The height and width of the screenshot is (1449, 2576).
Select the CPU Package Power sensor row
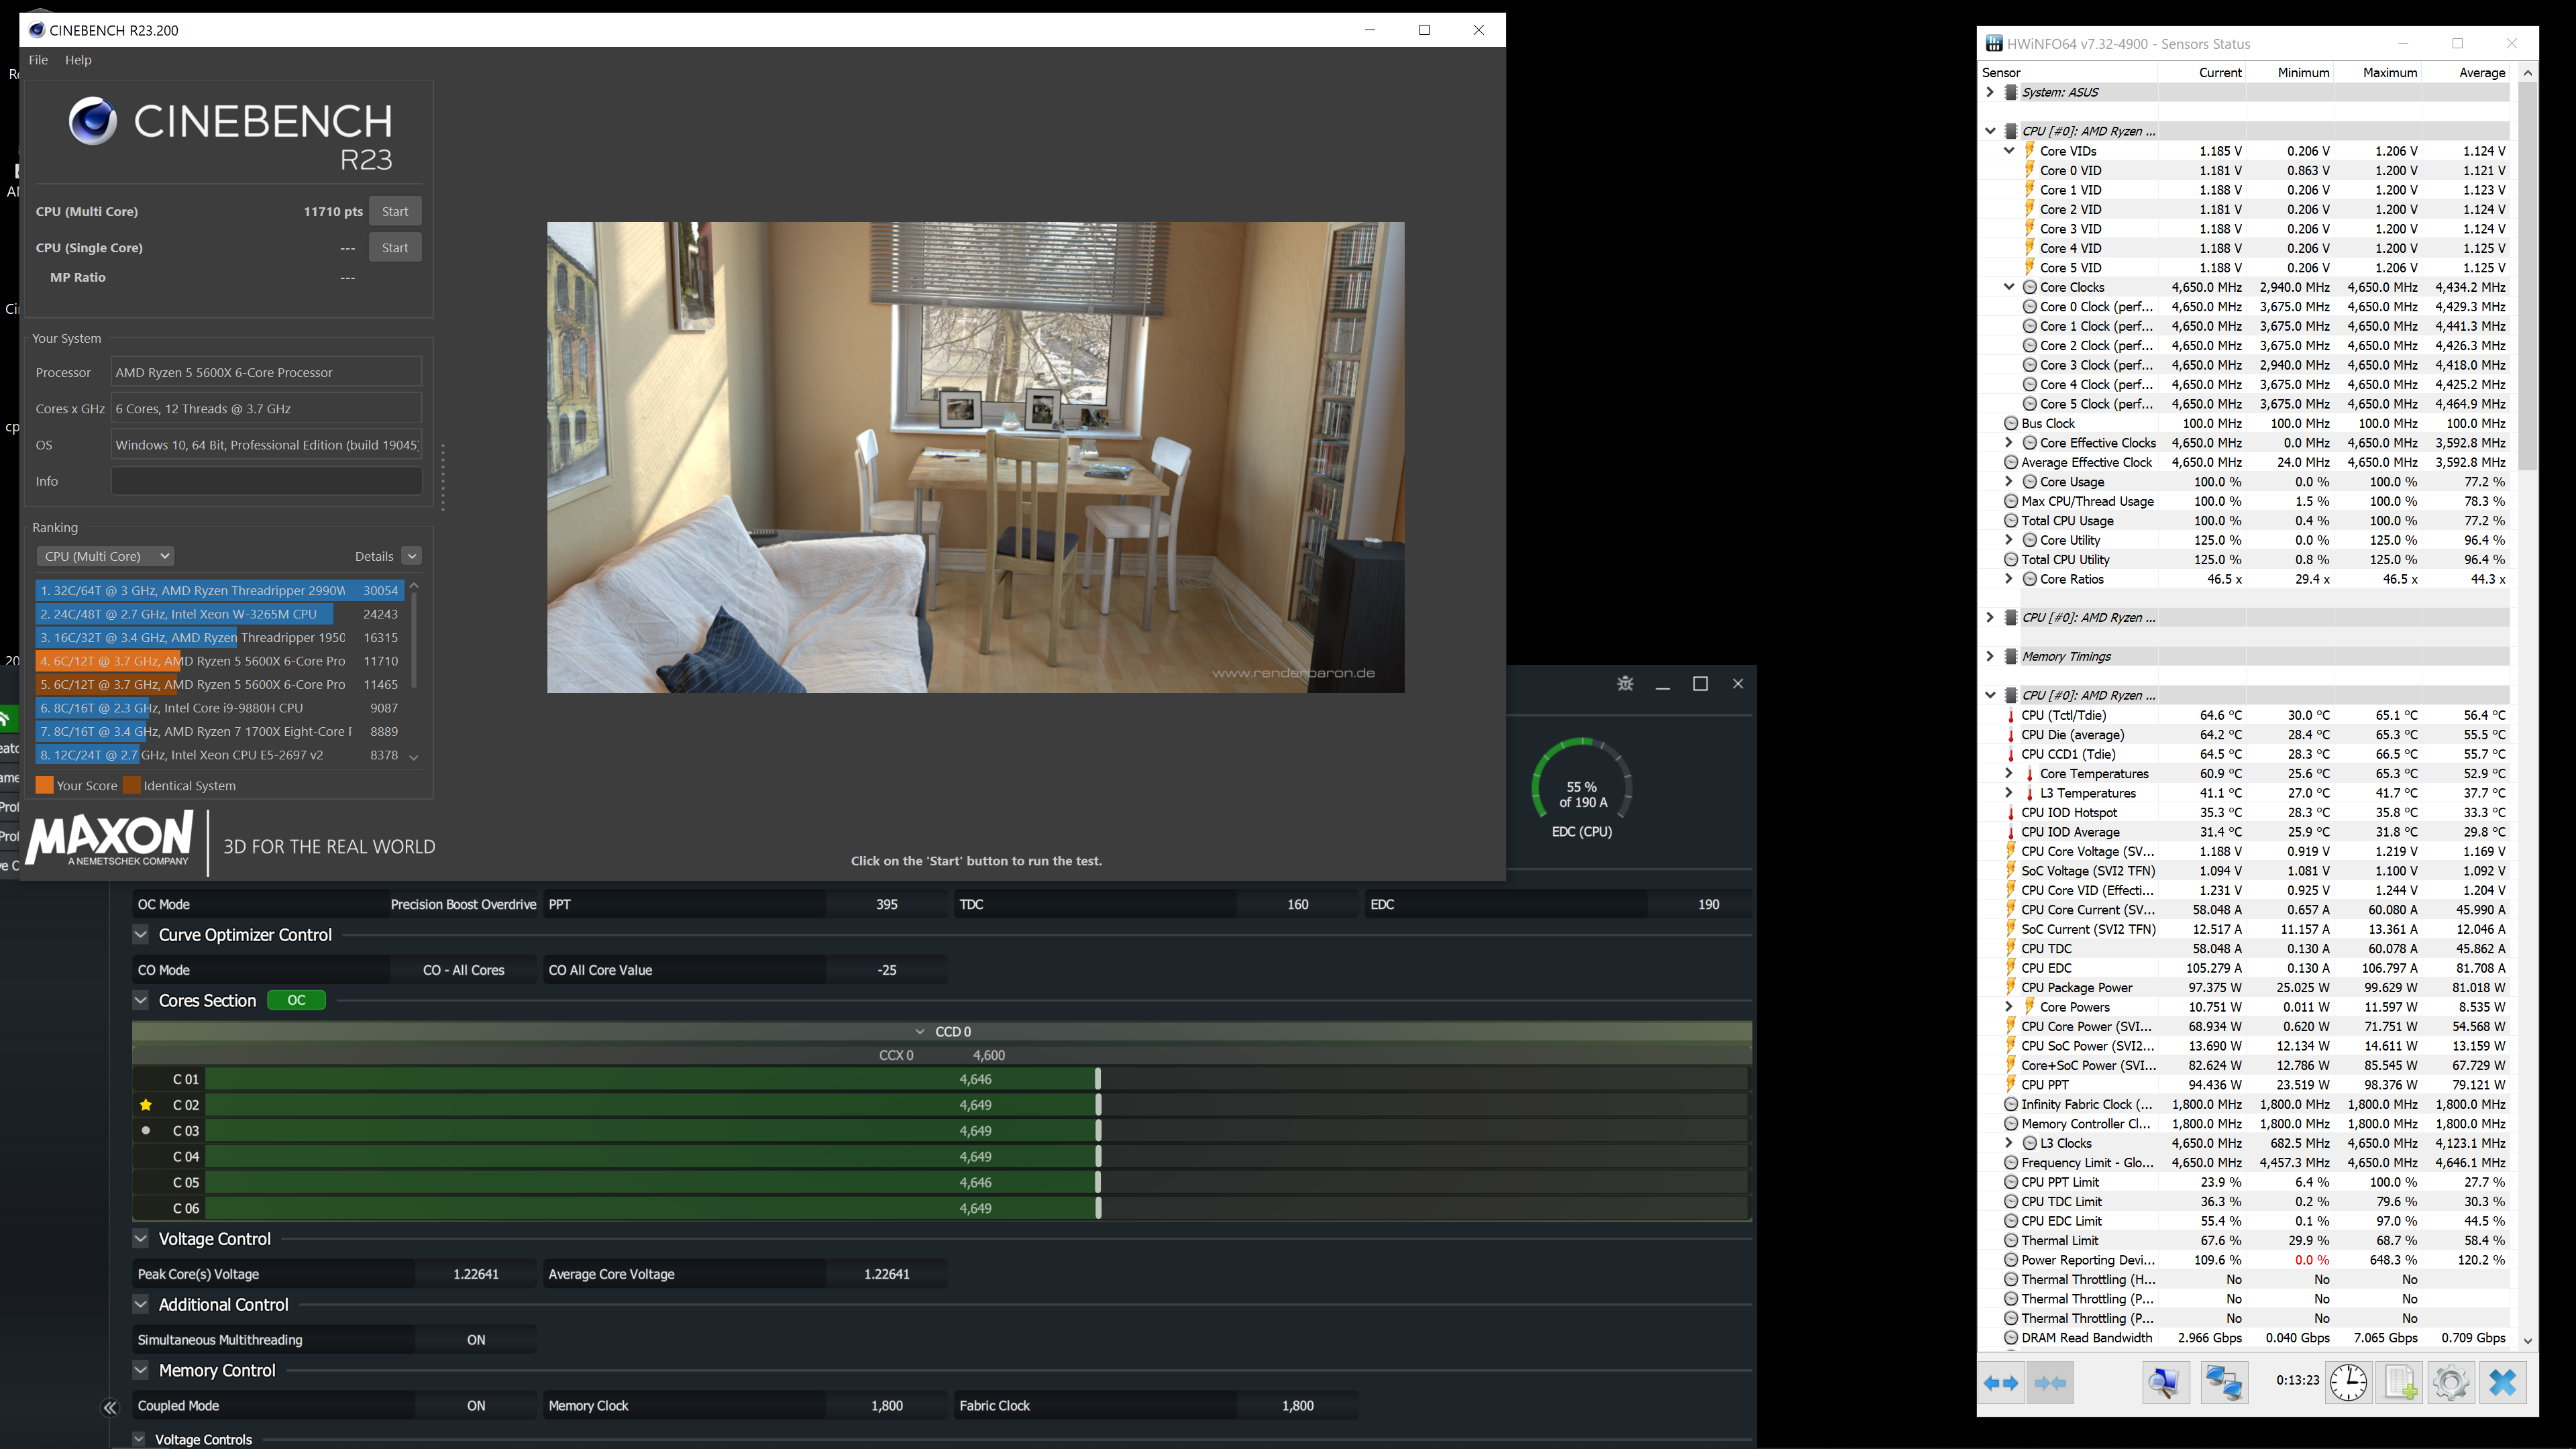click(x=2255, y=988)
